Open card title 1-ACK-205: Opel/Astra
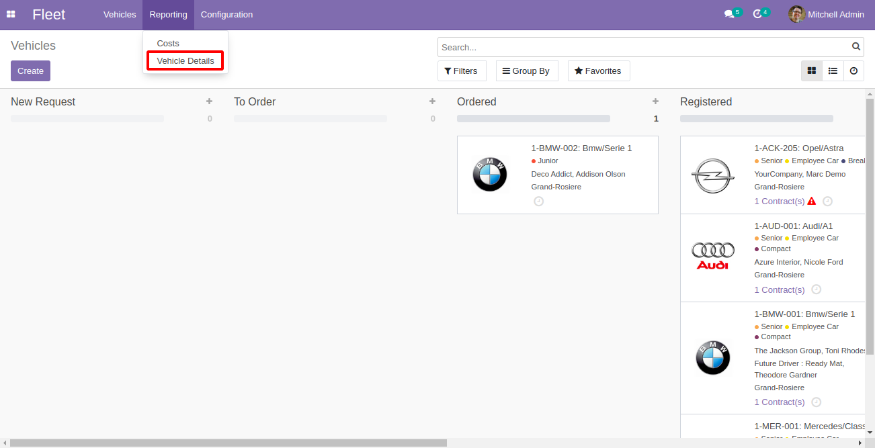875x448 pixels. (x=798, y=148)
